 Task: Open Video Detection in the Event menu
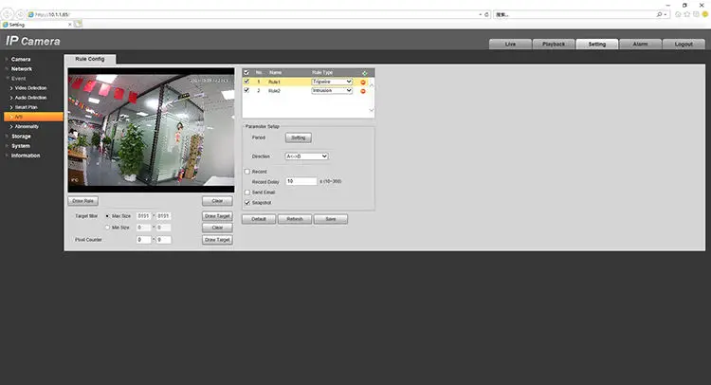(30, 88)
